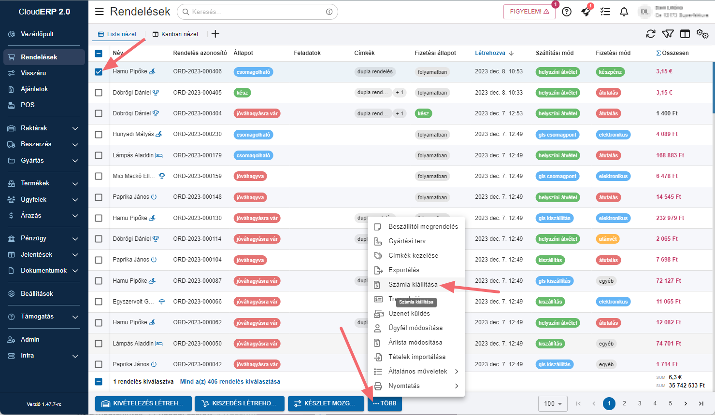Viewport: 715px width, 415px height.
Task: Select row ORD-2023-000230 checkbox
Action: click(x=99, y=135)
